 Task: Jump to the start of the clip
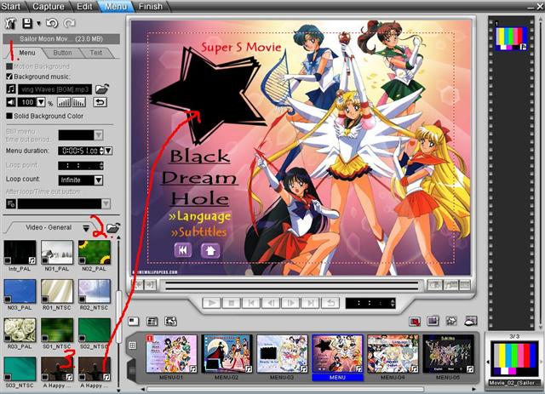point(250,303)
